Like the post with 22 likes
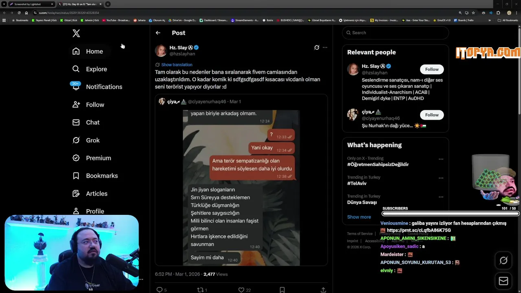521x293 pixels. (244, 290)
